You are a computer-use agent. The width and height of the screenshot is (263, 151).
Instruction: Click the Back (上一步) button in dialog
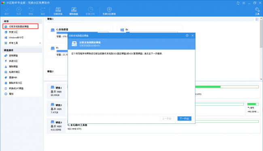point(167,119)
